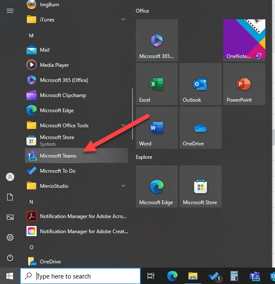Screen dimensions: 275x284
Task: Open Settings from the Start sidebar
Action: [10, 237]
